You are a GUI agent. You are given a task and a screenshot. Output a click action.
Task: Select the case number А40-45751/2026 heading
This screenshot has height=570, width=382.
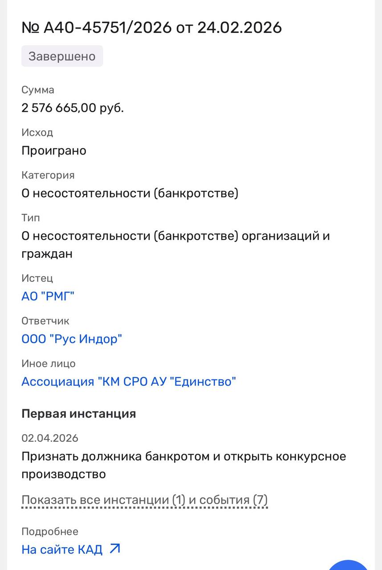click(151, 28)
